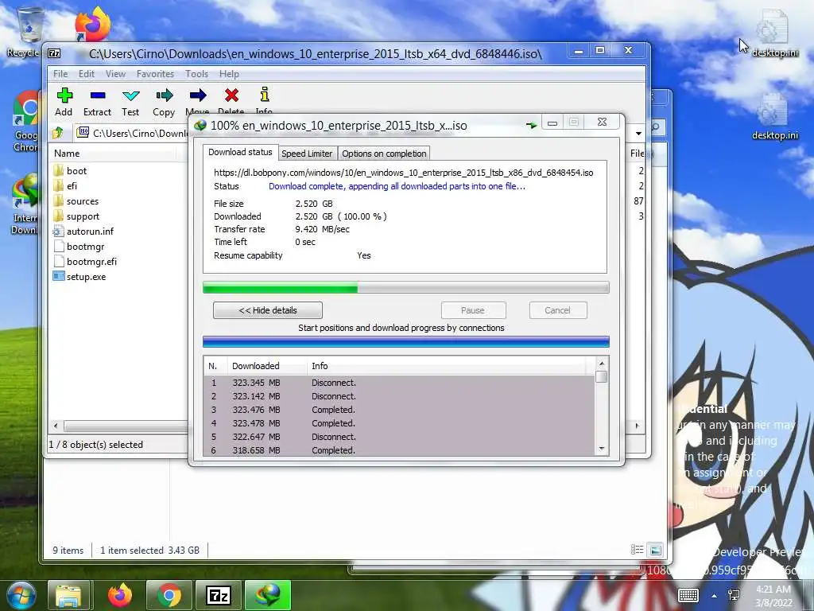814x611 pixels.
Task: Click the 7-Zip Test toolbar icon
Action: (131, 95)
